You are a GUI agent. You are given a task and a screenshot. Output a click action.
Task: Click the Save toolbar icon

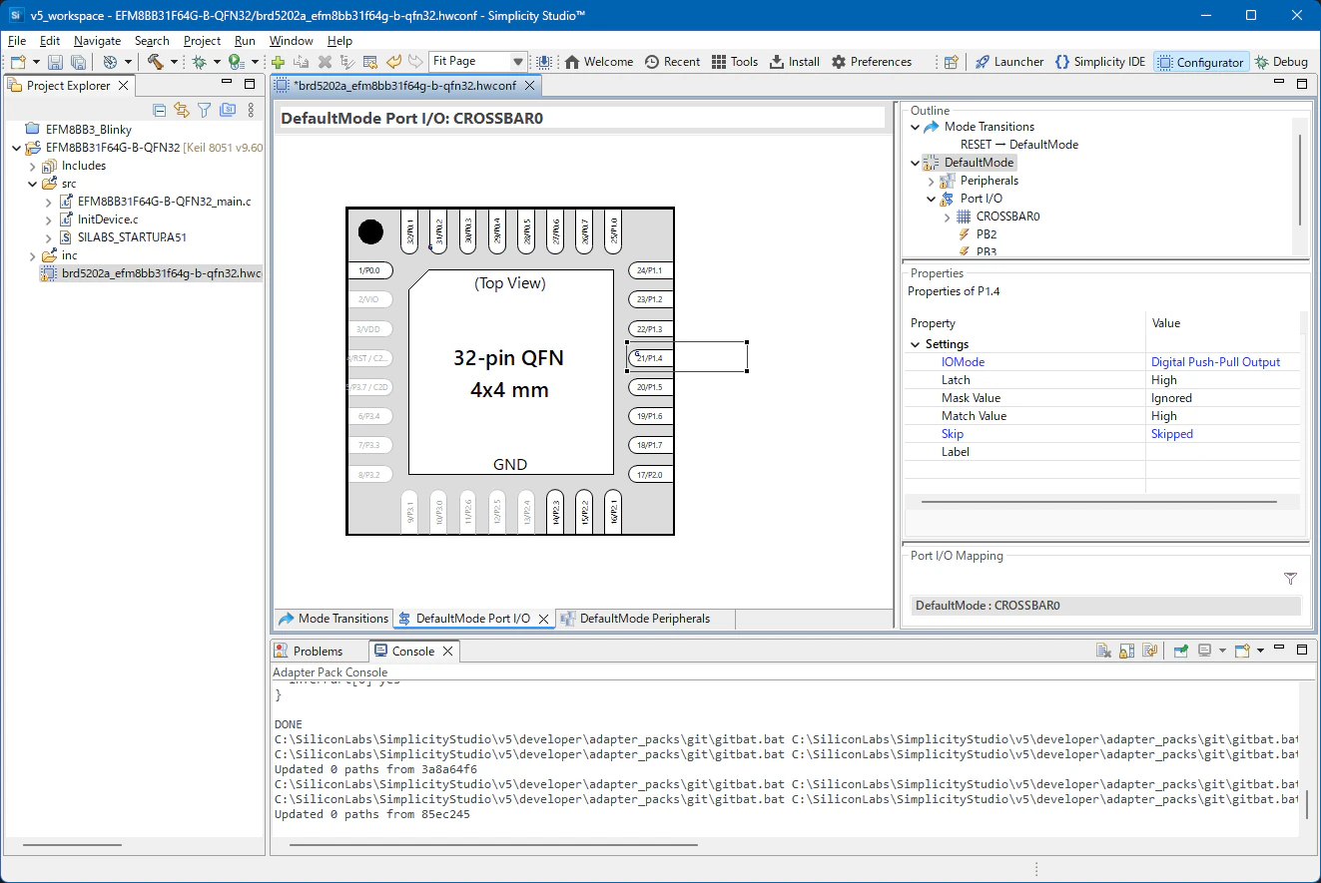55,62
